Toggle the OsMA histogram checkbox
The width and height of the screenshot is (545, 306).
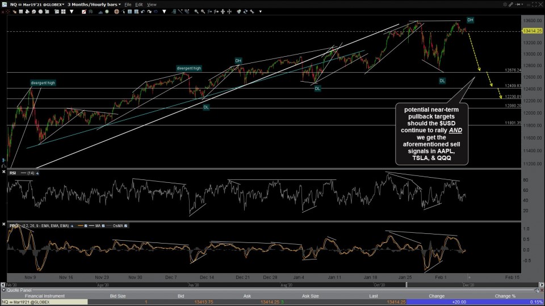pyautogui.click(x=125, y=226)
